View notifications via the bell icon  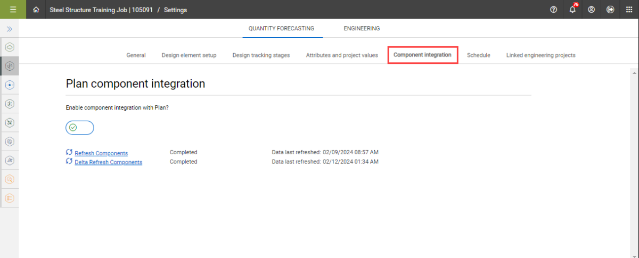(x=572, y=10)
